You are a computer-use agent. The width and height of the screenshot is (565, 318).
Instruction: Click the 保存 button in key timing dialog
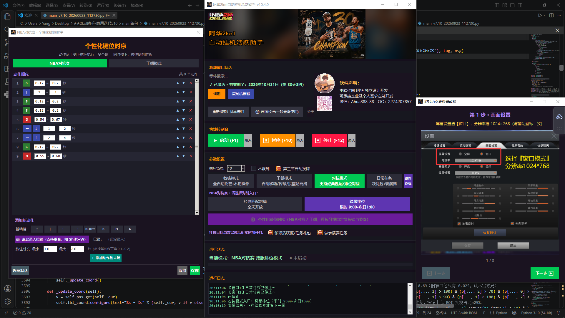point(195,271)
